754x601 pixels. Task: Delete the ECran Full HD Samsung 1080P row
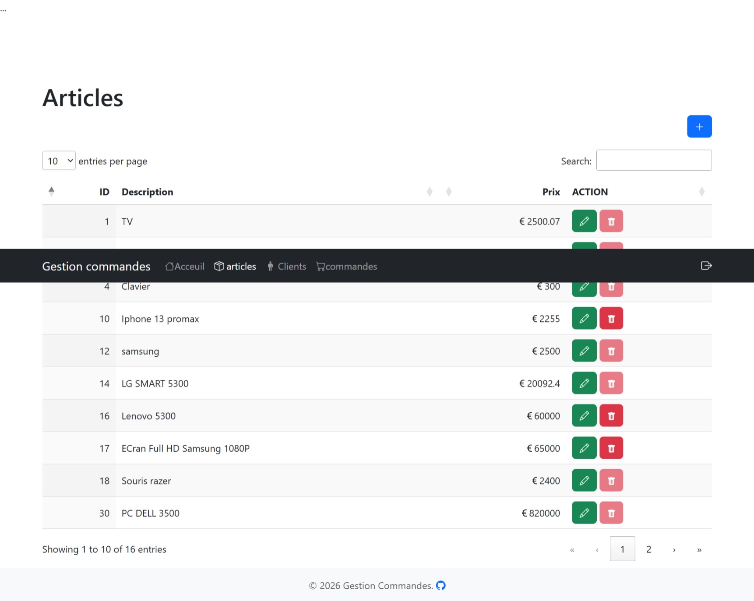point(611,448)
